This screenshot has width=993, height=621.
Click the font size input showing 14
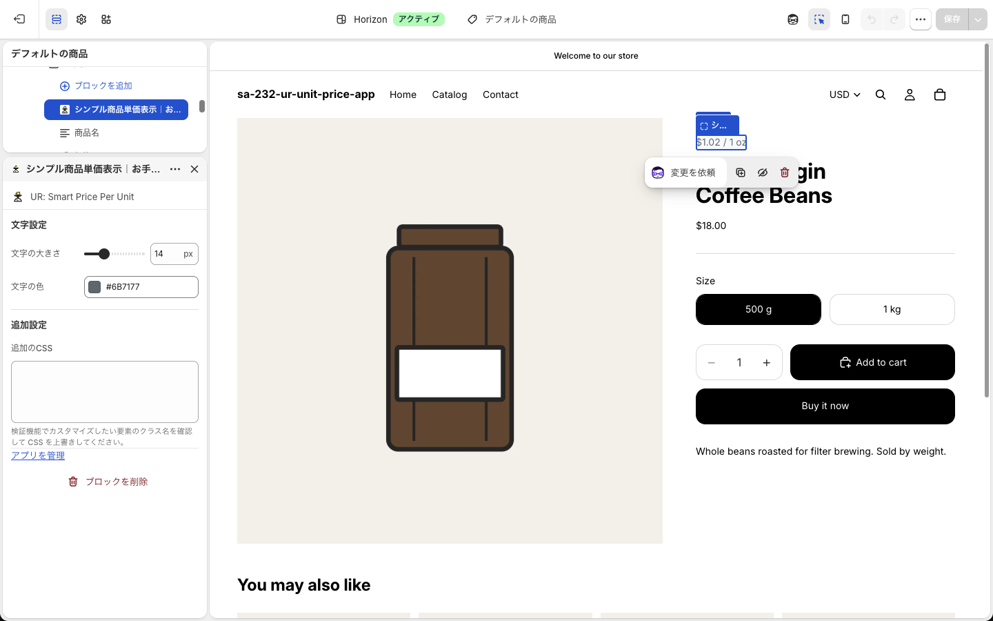tap(174, 254)
